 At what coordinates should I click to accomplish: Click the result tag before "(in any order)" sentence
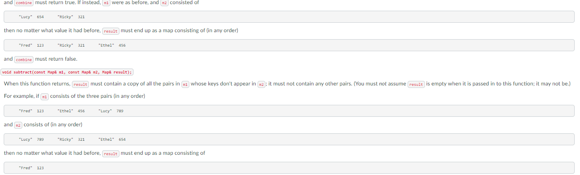point(111,31)
